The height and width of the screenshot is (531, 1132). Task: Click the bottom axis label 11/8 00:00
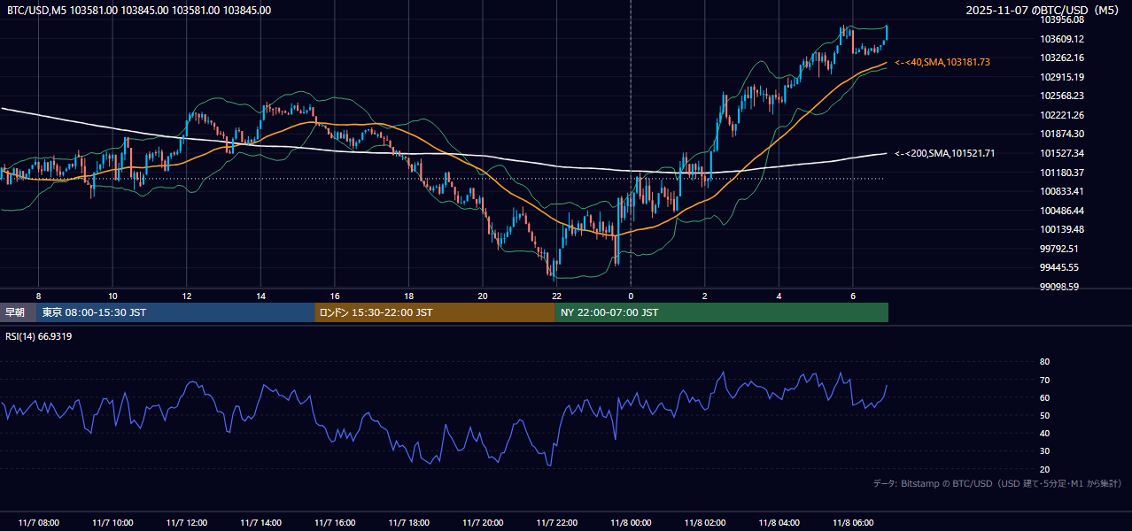[x=631, y=523]
